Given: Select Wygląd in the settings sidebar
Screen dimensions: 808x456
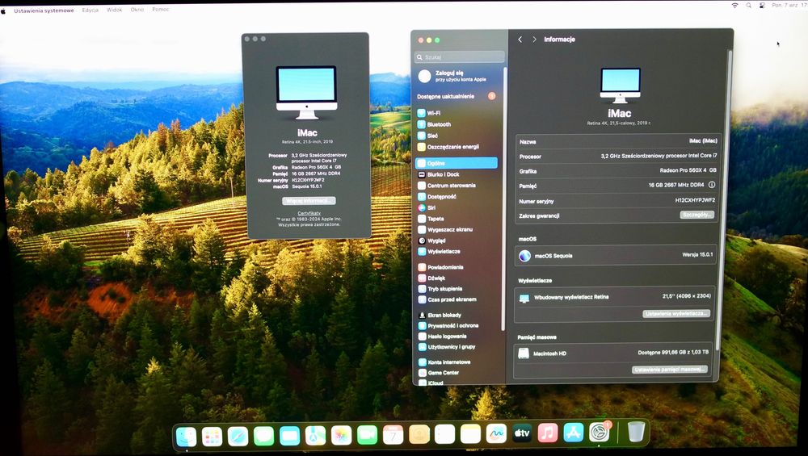Looking at the screenshot, I should (x=457, y=241).
